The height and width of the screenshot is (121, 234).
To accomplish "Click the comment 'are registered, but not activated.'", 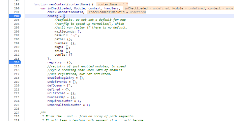I will point(79,74).
